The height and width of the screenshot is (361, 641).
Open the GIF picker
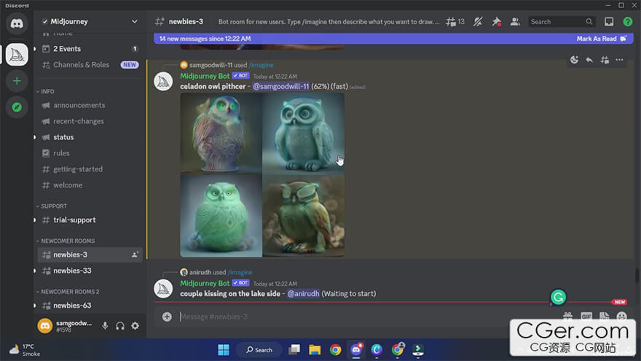(x=586, y=316)
